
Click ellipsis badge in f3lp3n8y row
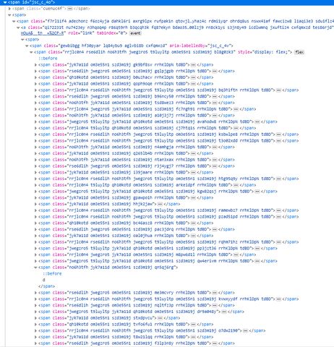point(214,343)
